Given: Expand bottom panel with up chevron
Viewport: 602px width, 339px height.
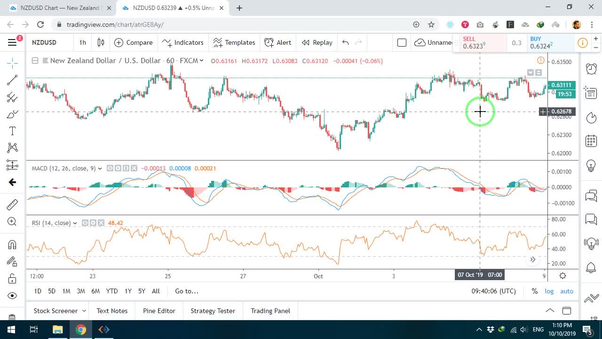Looking at the screenshot, I should 549,310.
